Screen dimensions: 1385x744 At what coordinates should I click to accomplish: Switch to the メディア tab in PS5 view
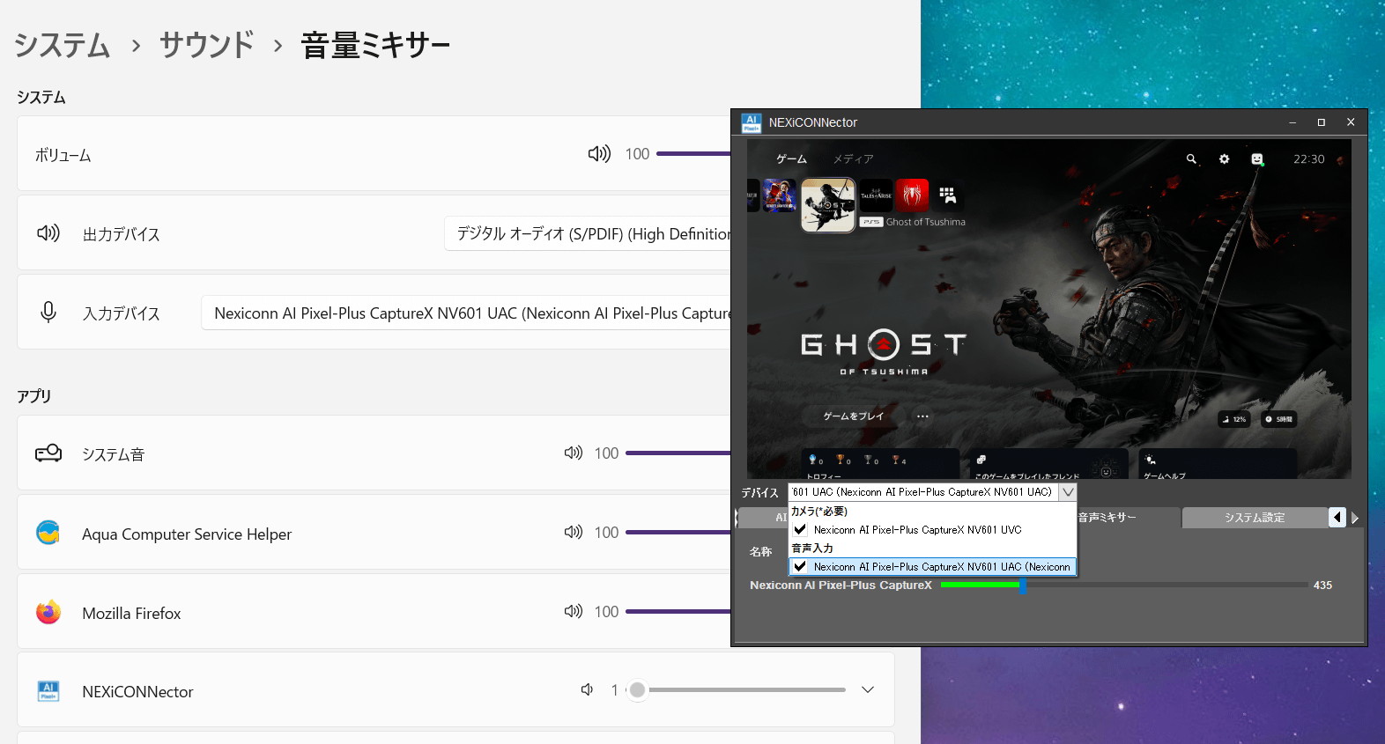pyautogui.click(x=853, y=159)
